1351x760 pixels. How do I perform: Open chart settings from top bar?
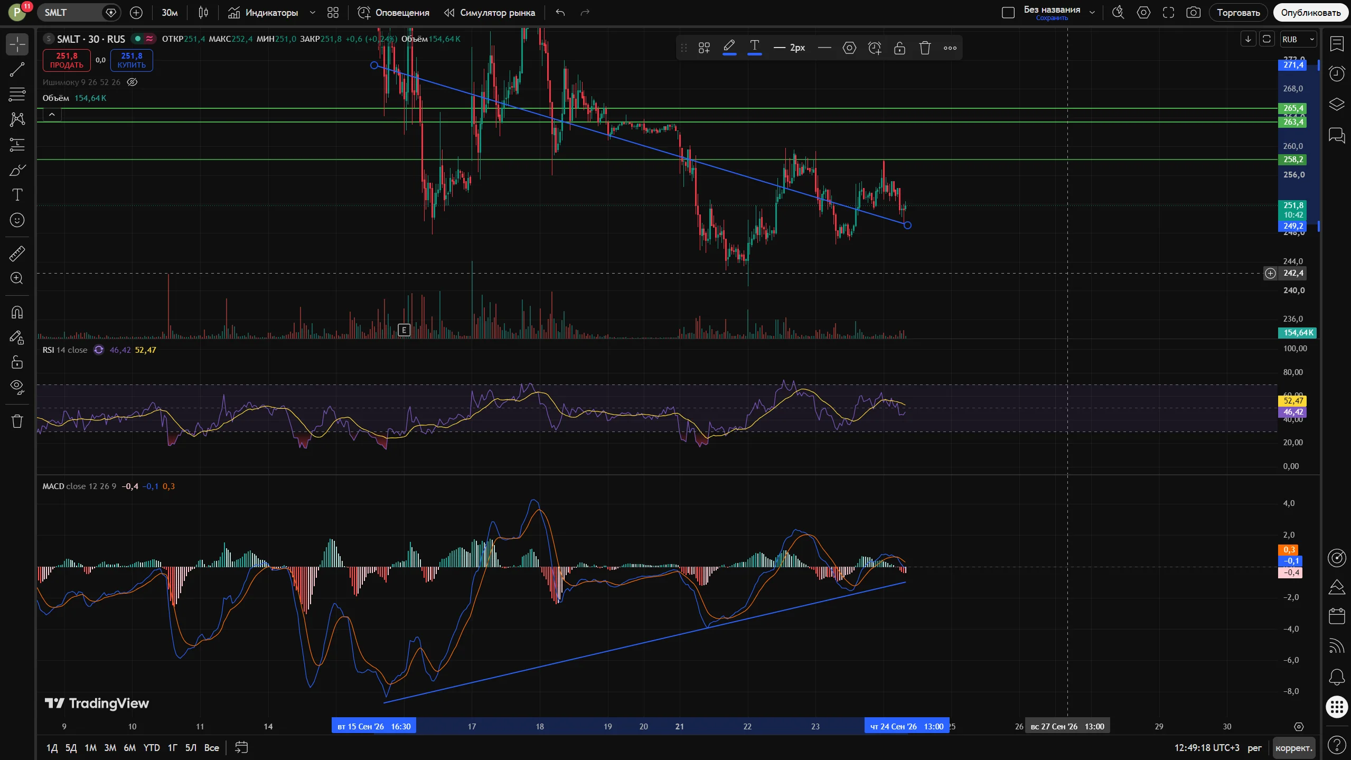[x=1143, y=13]
